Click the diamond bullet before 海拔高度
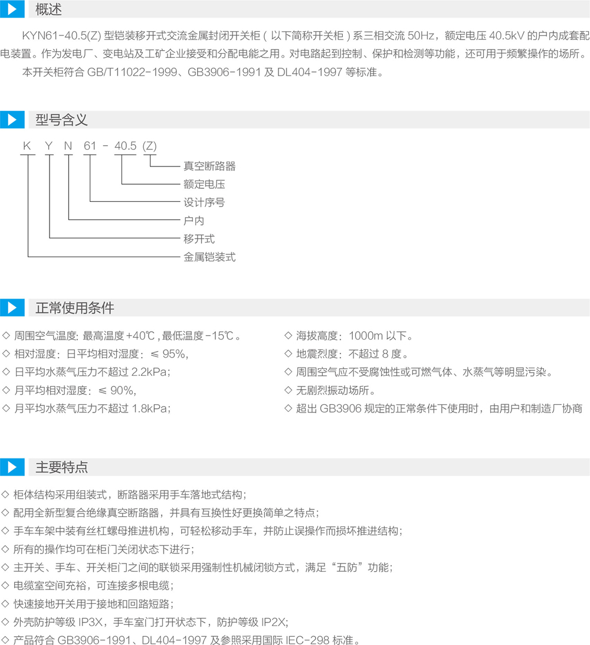 click(x=288, y=336)
